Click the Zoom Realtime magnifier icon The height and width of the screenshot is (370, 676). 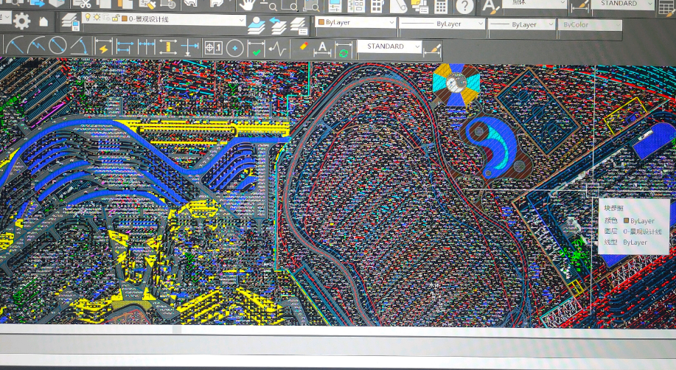pos(269,6)
